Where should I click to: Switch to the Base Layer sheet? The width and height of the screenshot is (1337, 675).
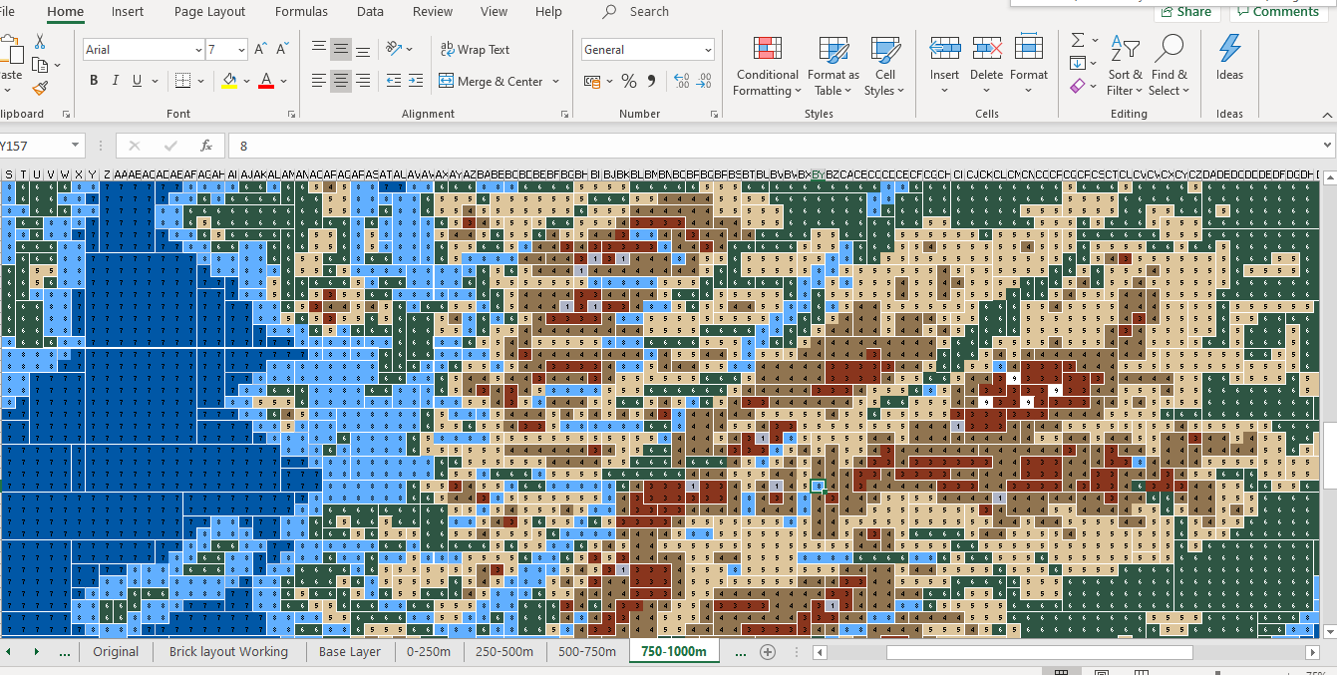pyautogui.click(x=350, y=652)
